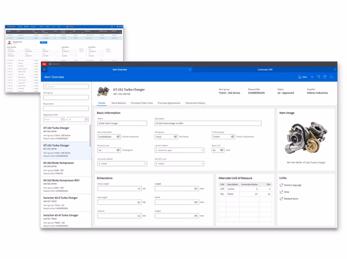
Task: Open the Purchase Order Lines tab
Action: click(142, 103)
